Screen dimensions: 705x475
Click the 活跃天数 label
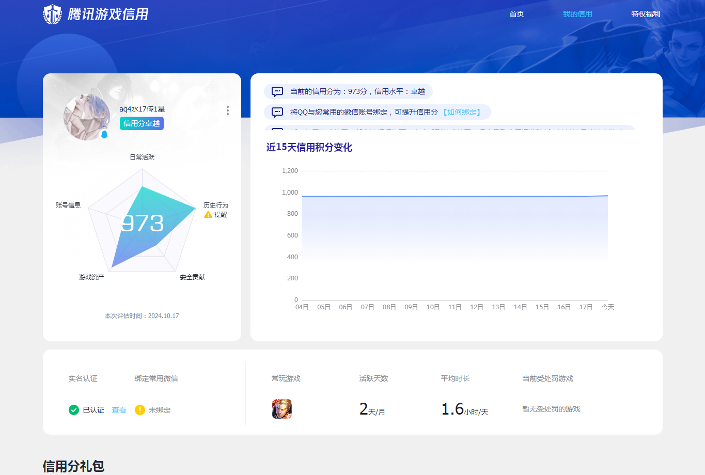click(374, 378)
